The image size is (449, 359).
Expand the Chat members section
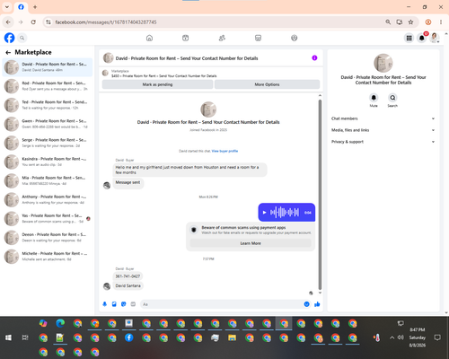tap(383, 118)
